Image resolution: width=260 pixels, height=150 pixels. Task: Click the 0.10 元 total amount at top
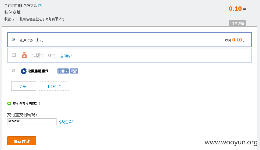click(237, 9)
